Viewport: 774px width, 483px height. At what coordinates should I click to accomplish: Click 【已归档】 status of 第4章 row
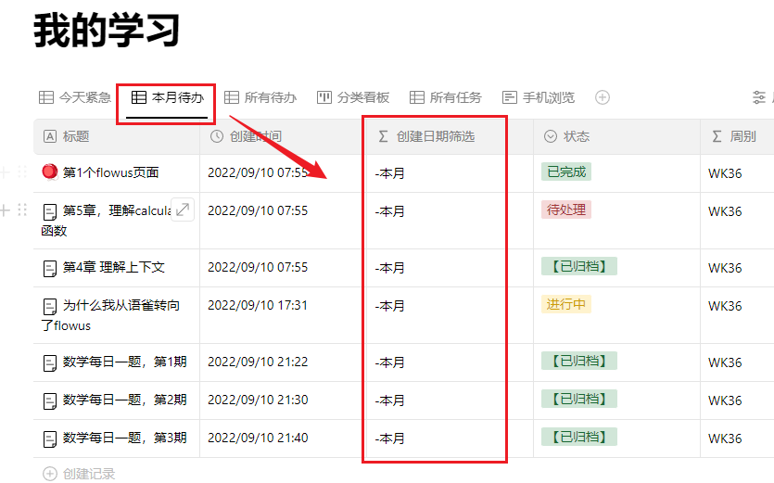click(579, 266)
